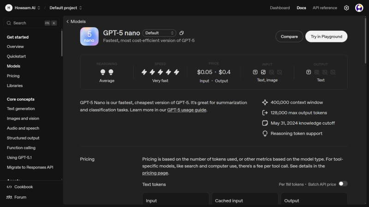Open Quickstart in sidebar
The height and width of the screenshot is (207, 369).
click(16, 56)
